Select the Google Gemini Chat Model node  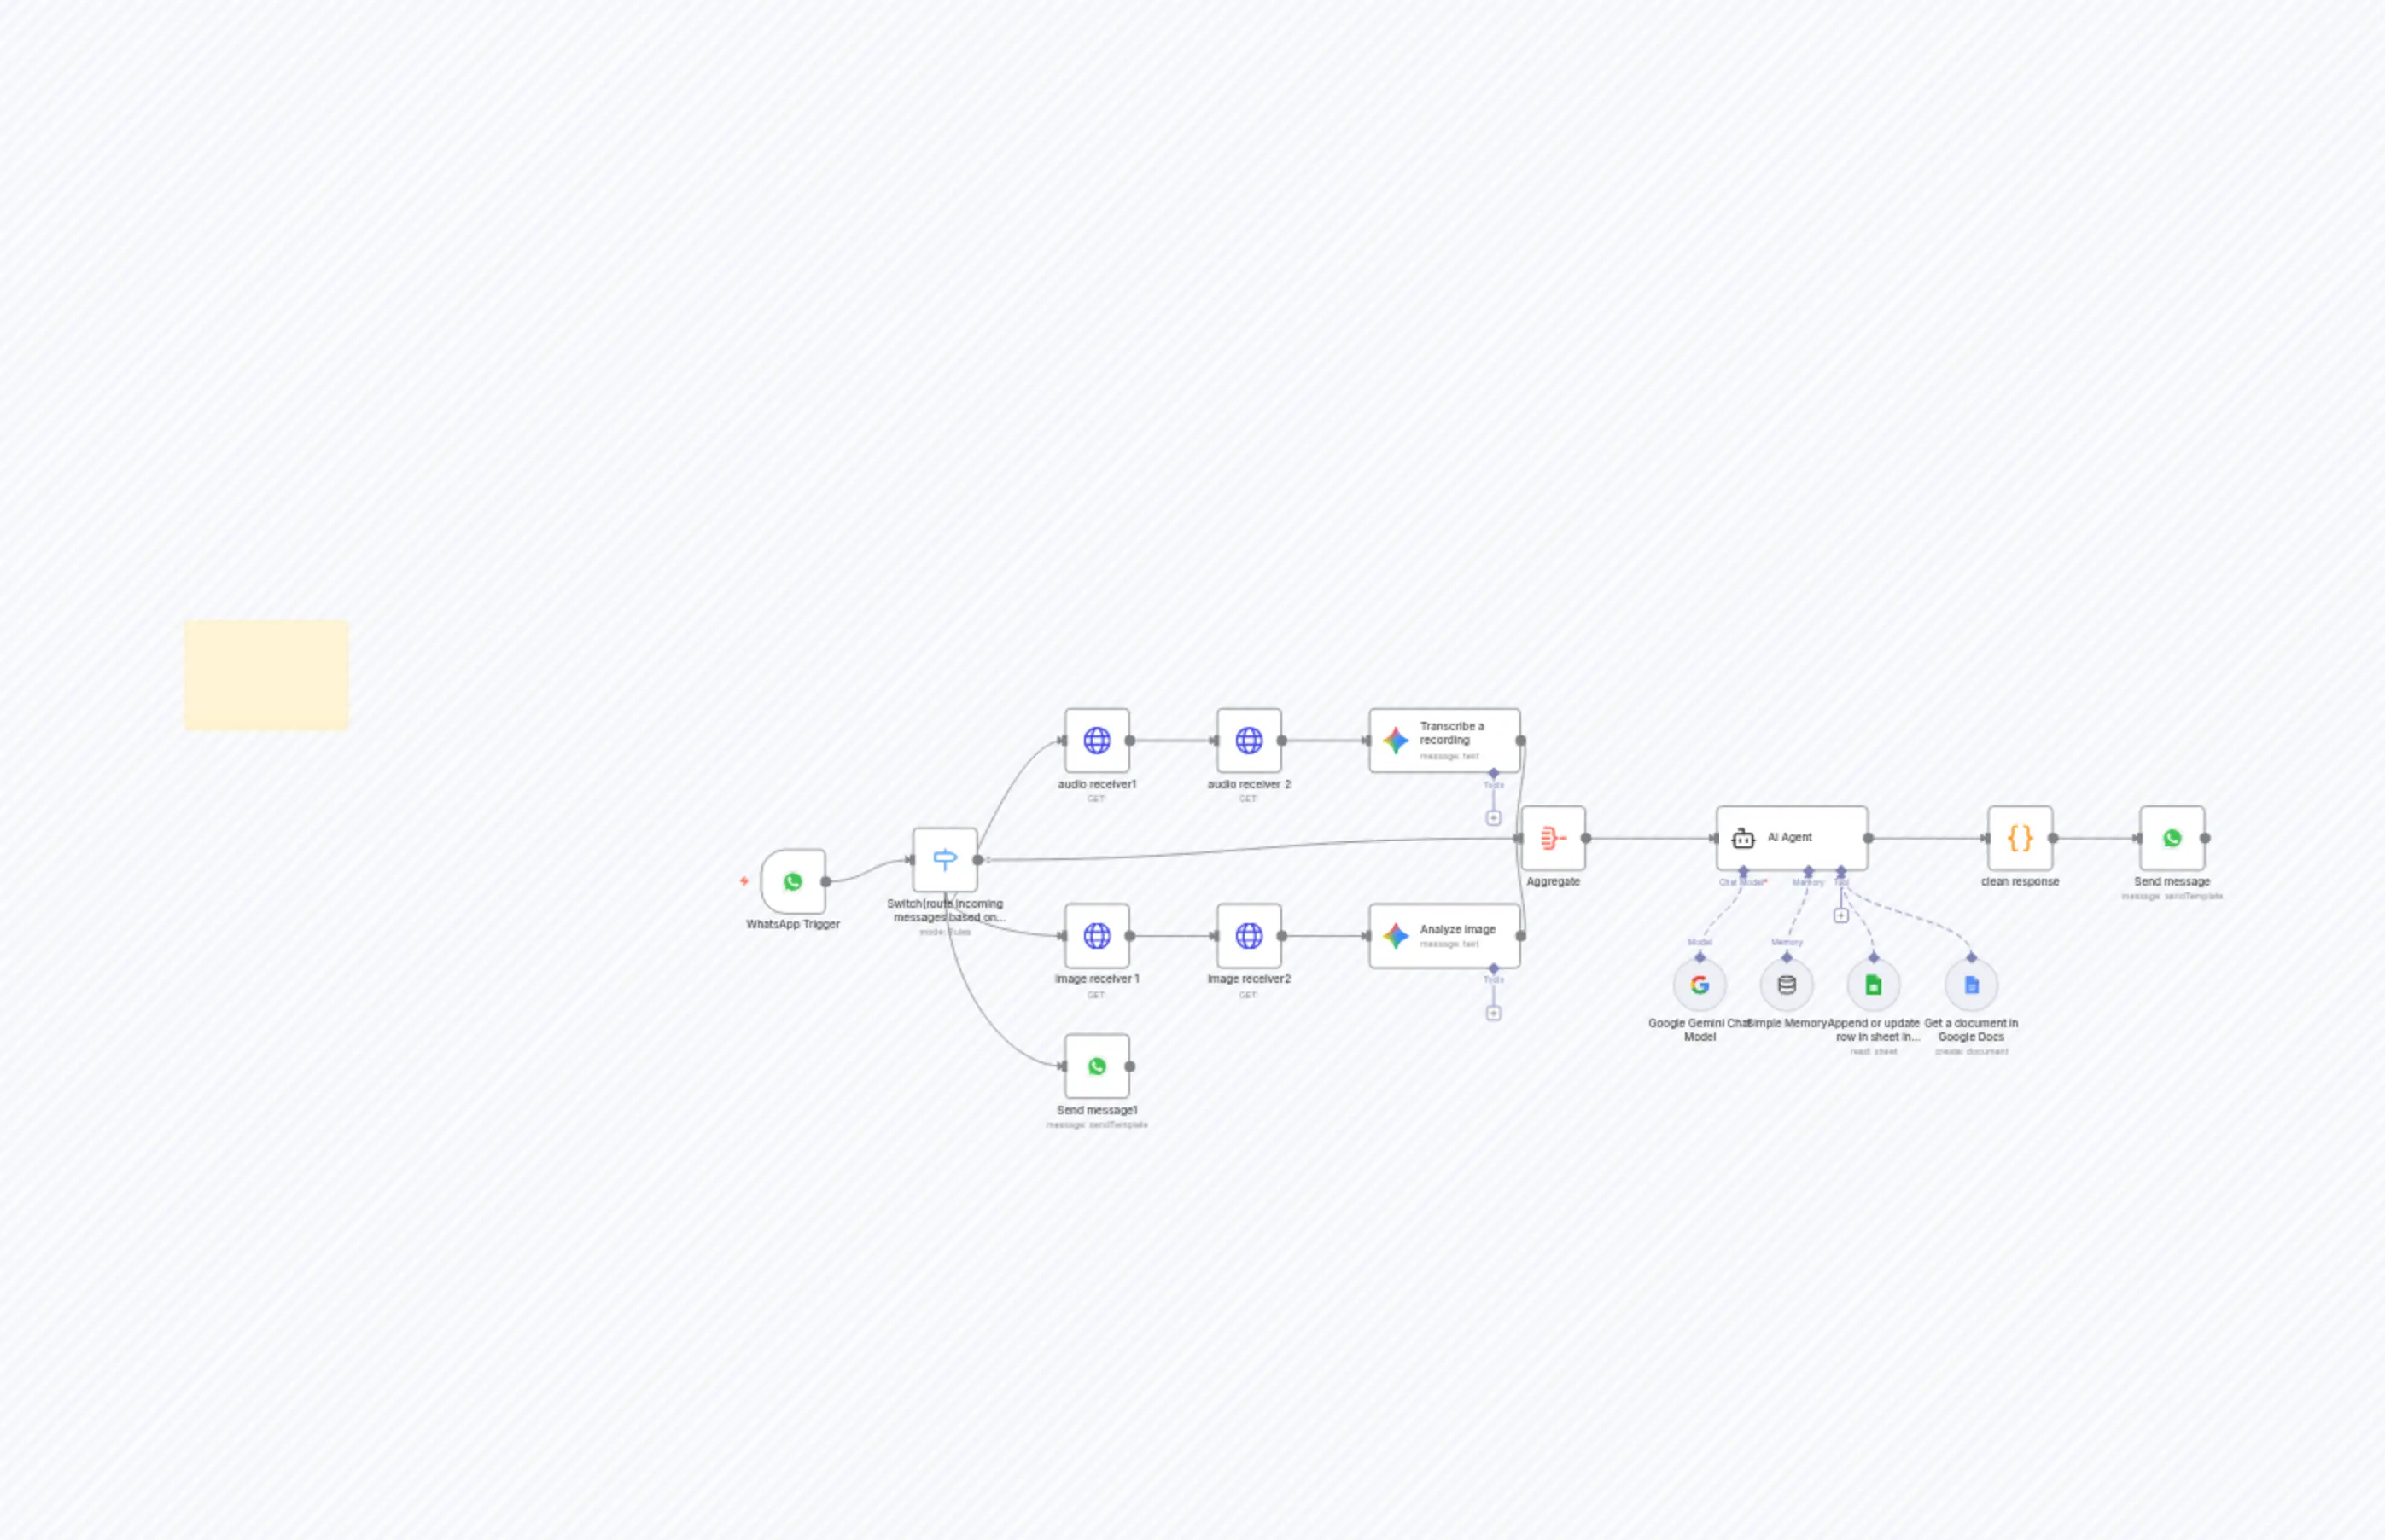tap(1700, 985)
